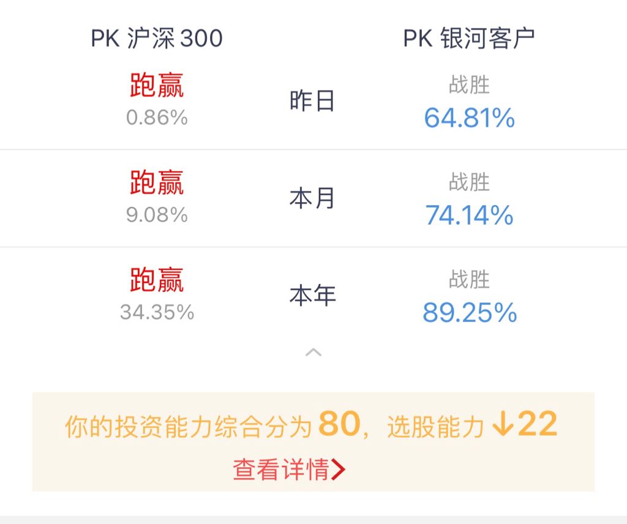The image size is (627, 524).
Task: Tap the 34.35% yearly outperformance value
Action: [157, 313]
